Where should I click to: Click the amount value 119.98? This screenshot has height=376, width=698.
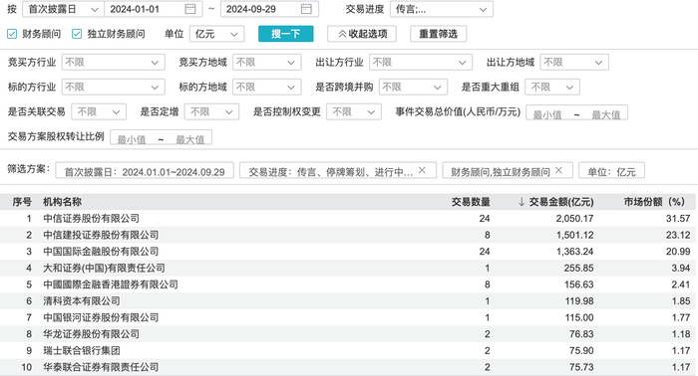[x=579, y=301]
